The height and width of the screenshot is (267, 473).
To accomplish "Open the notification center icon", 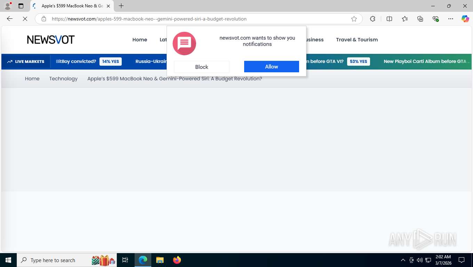I will 462,260.
